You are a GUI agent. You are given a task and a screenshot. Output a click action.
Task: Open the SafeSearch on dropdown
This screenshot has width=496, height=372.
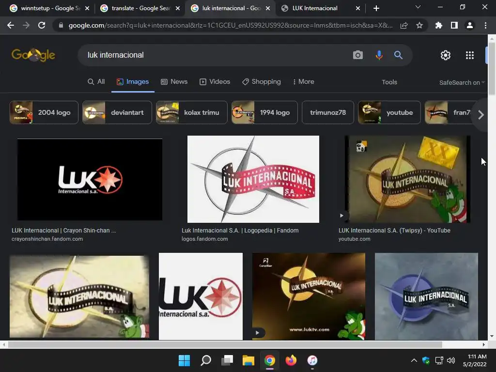tap(462, 82)
